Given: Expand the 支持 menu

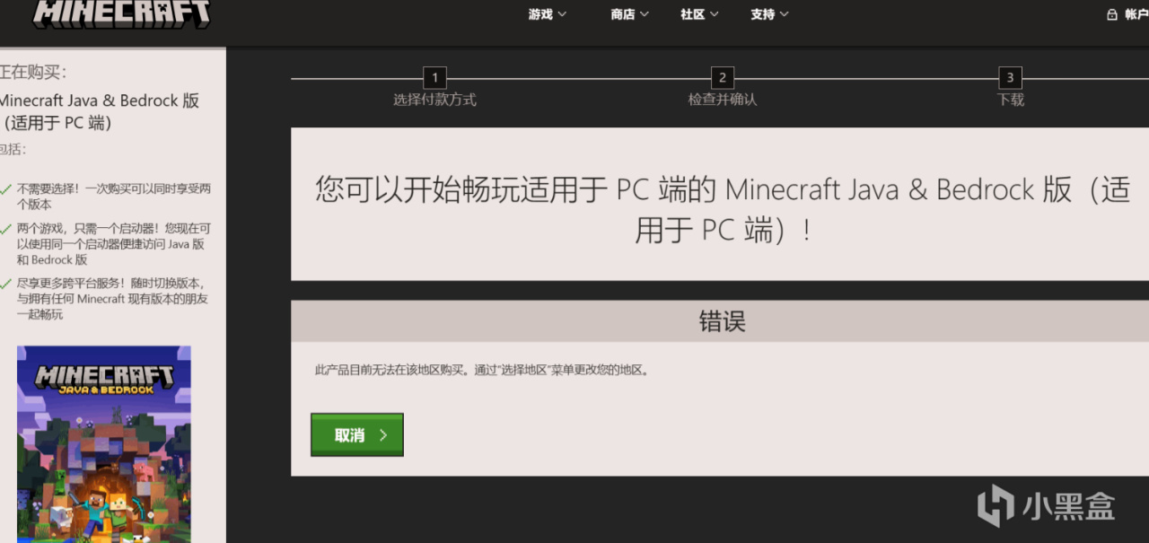Looking at the screenshot, I should click(769, 14).
